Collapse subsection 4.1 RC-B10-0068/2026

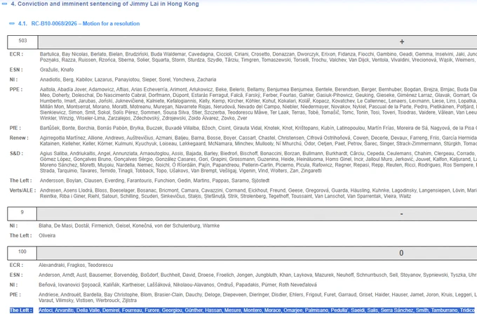pos(11,23)
